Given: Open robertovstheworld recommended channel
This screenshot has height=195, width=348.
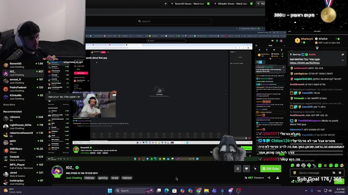Looking at the screenshot, I should click(23, 135).
